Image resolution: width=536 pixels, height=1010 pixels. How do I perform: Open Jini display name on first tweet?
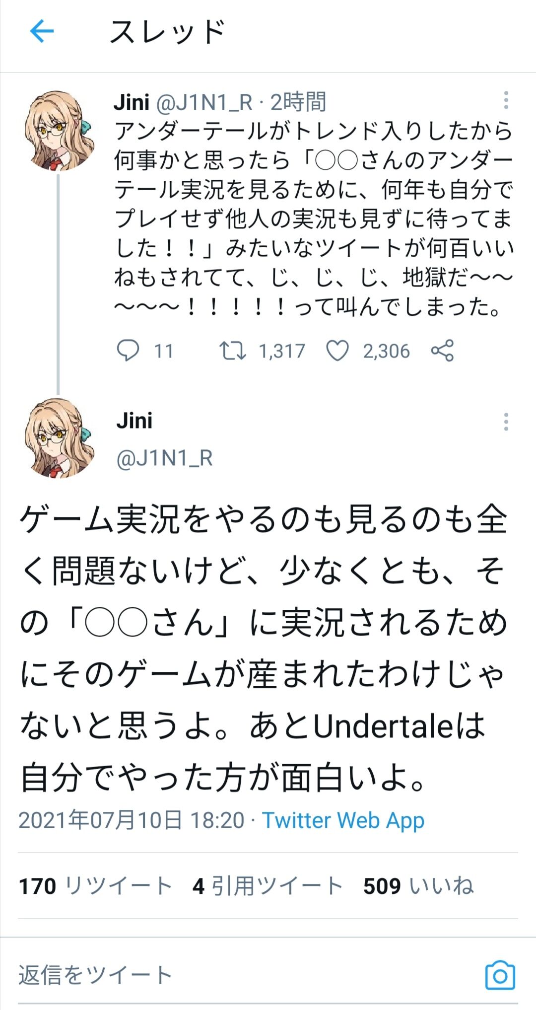point(132,102)
